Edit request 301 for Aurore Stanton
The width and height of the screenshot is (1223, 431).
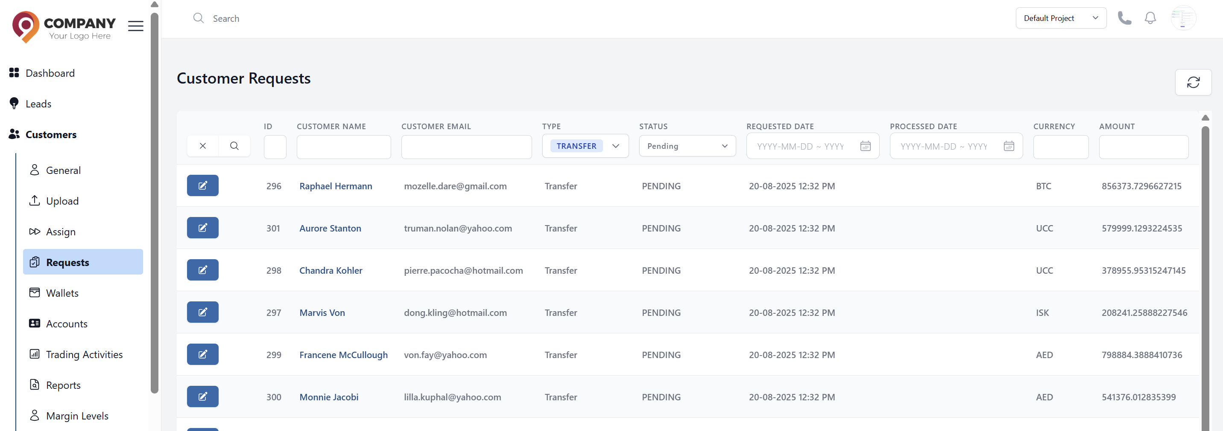tap(203, 228)
